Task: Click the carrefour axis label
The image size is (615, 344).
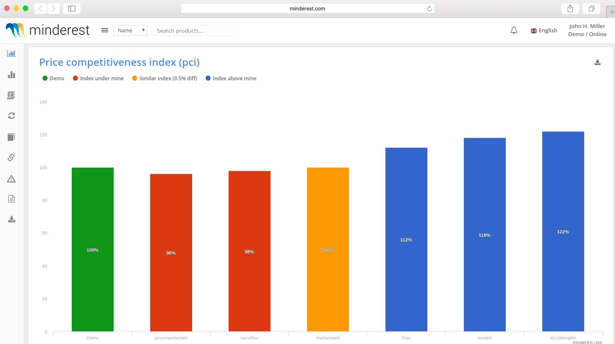Action: pyautogui.click(x=250, y=338)
